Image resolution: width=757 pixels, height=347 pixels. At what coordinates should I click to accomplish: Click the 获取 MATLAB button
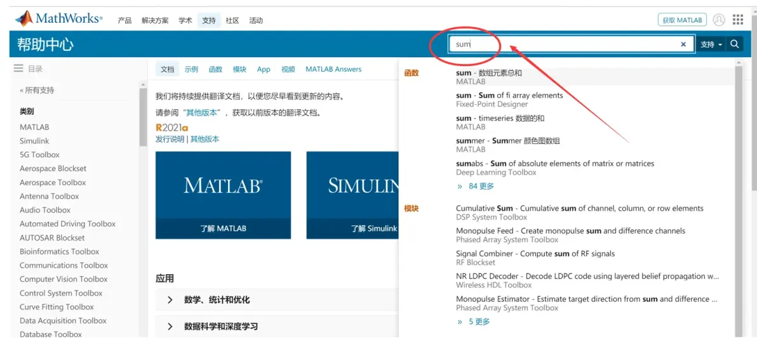click(682, 20)
